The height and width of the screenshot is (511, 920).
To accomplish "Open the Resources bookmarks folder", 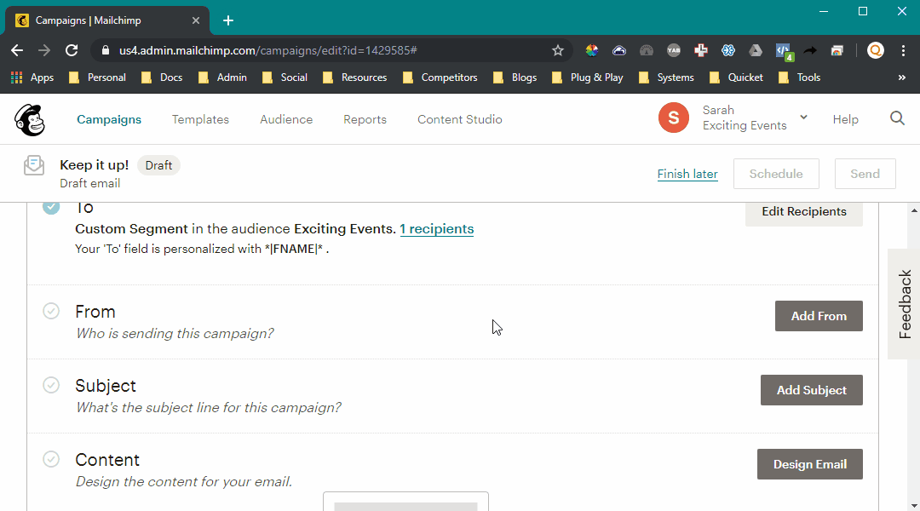I will [355, 78].
